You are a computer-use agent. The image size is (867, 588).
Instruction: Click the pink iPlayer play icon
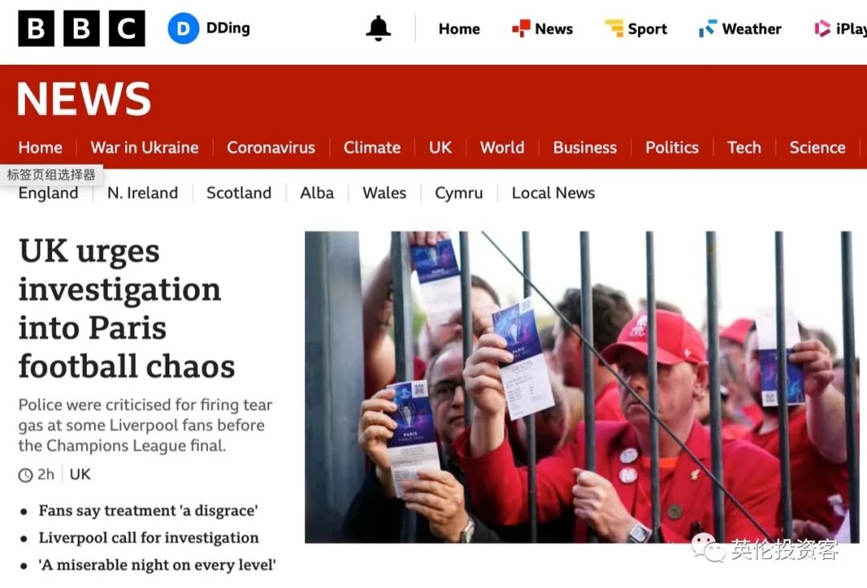coord(822,28)
